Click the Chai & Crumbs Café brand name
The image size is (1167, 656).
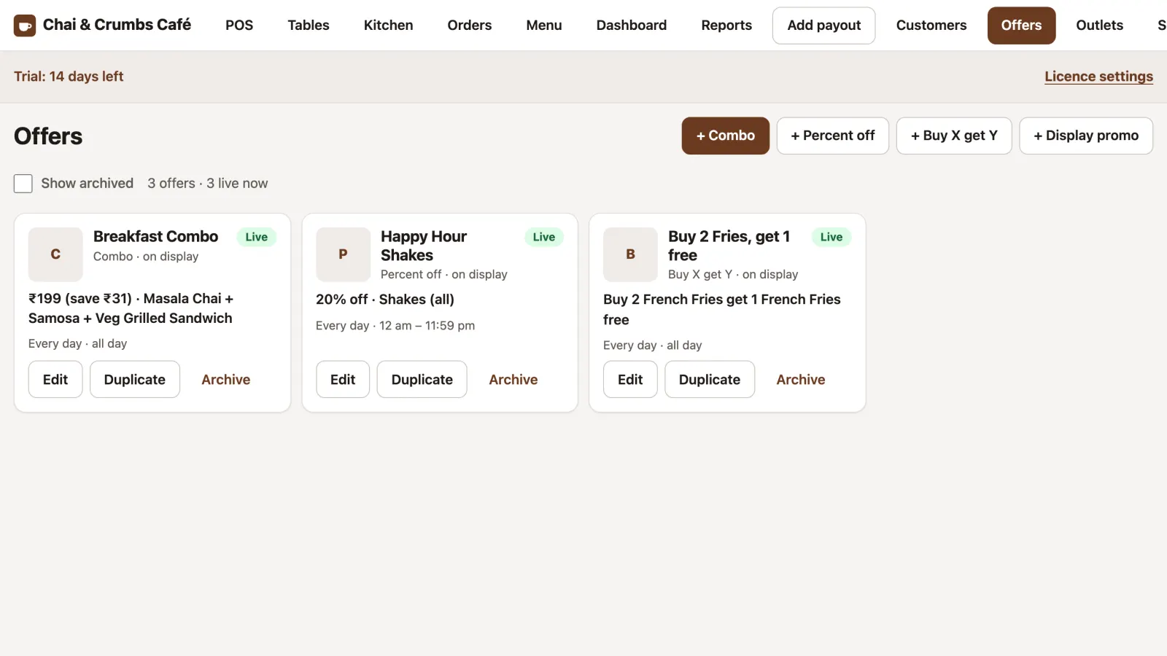tap(117, 25)
